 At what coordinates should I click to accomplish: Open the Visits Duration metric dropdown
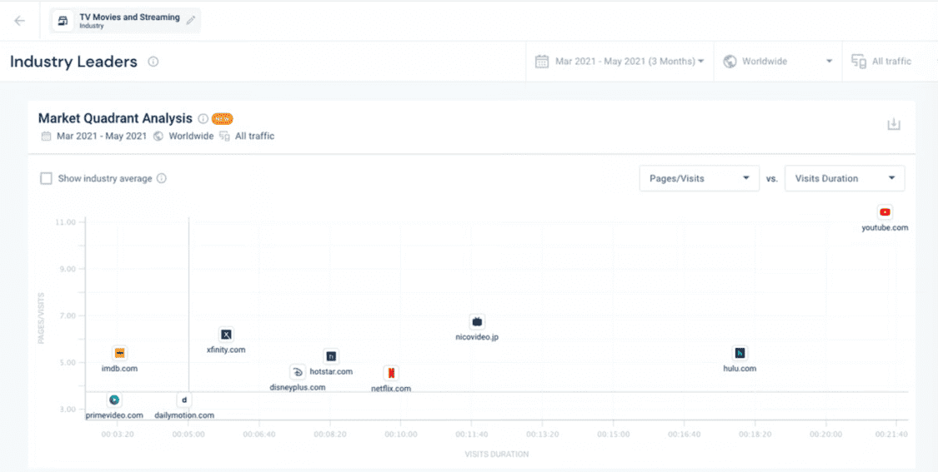point(845,178)
